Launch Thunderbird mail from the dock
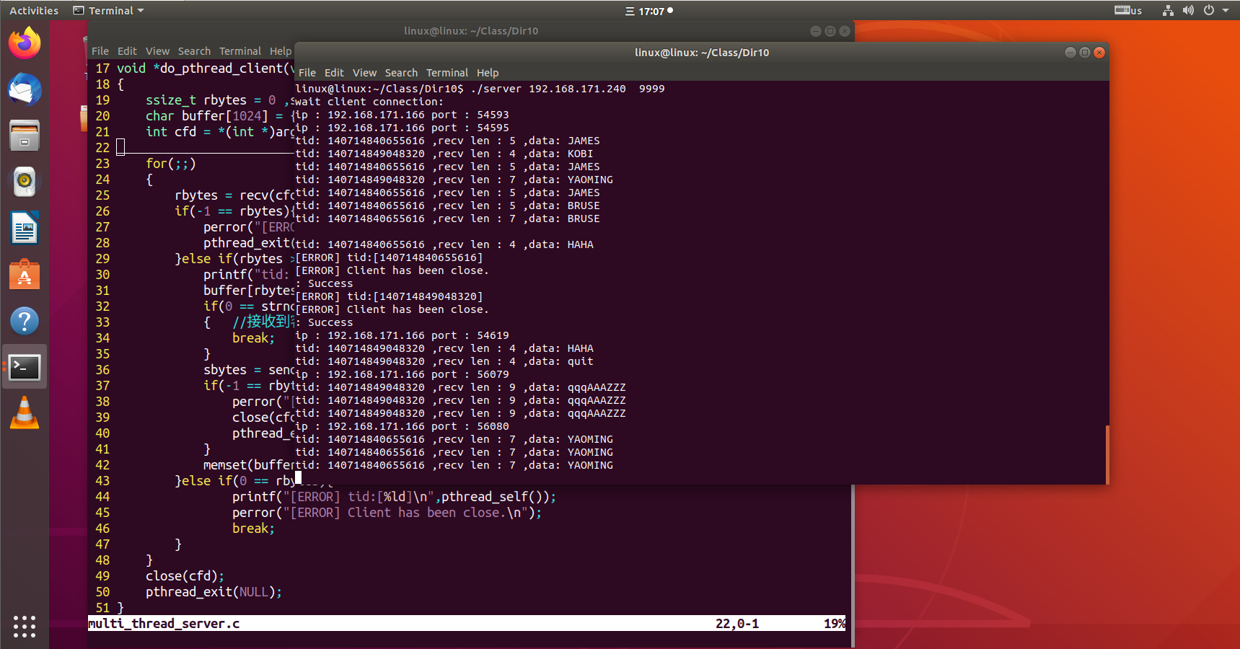This screenshot has width=1240, height=649. (x=25, y=89)
